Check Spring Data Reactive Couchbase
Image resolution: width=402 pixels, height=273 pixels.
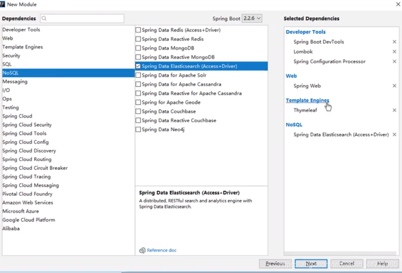pyautogui.click(x=138, y=120)
